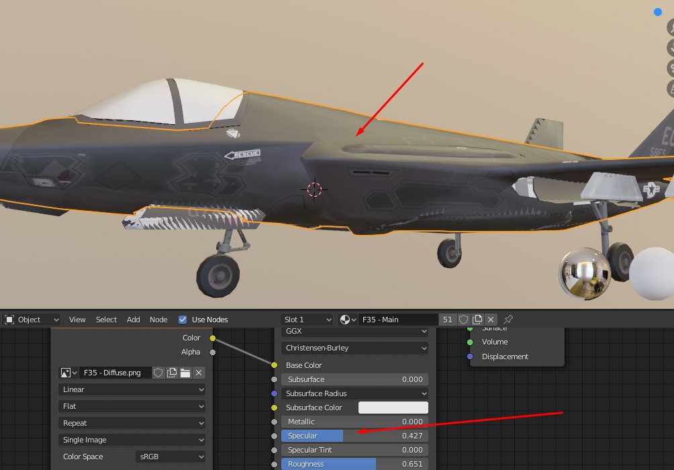Adjust the Specular slider at 0.427
The width and height of the screenshot is (674, 470).
pyautogui.click(x=355, y=436)
